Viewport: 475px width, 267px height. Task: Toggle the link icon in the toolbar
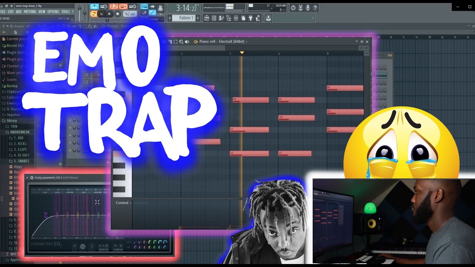point(152,13)
